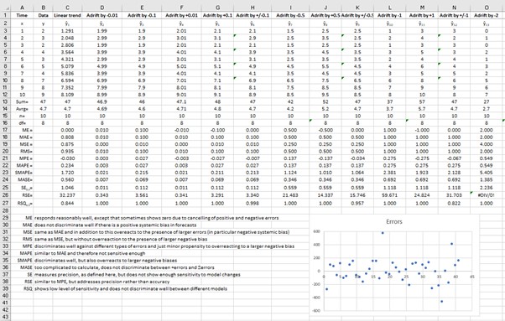This screenshot has width=505, height=321.
Task: Select the RSE value 59.671 cell
Action: pos(390,195)
